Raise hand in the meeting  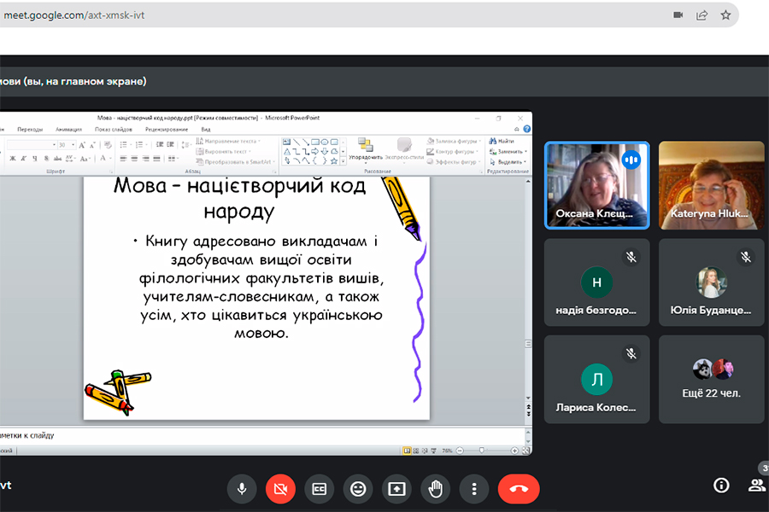pyautogui.click(x=436, y=489)
